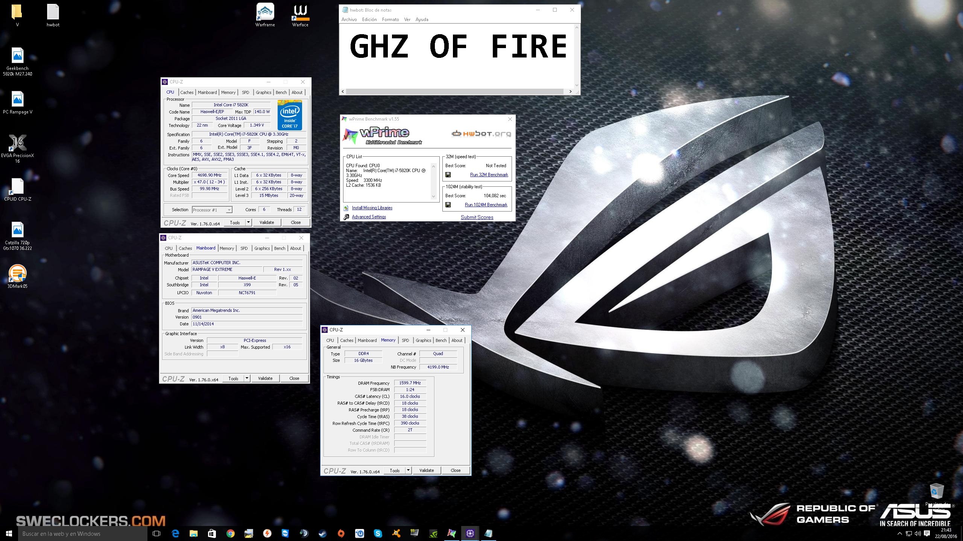Open Steam from the taskbar

(x=323, y=533)
